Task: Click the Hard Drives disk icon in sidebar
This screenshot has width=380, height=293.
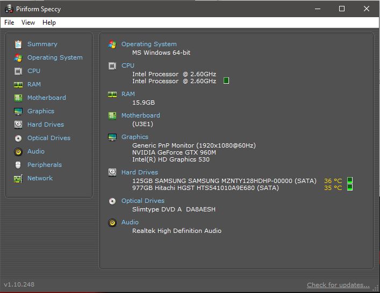Action: [x=18, y=124]
